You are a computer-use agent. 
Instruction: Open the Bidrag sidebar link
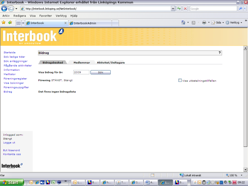(x=8, y=92)
